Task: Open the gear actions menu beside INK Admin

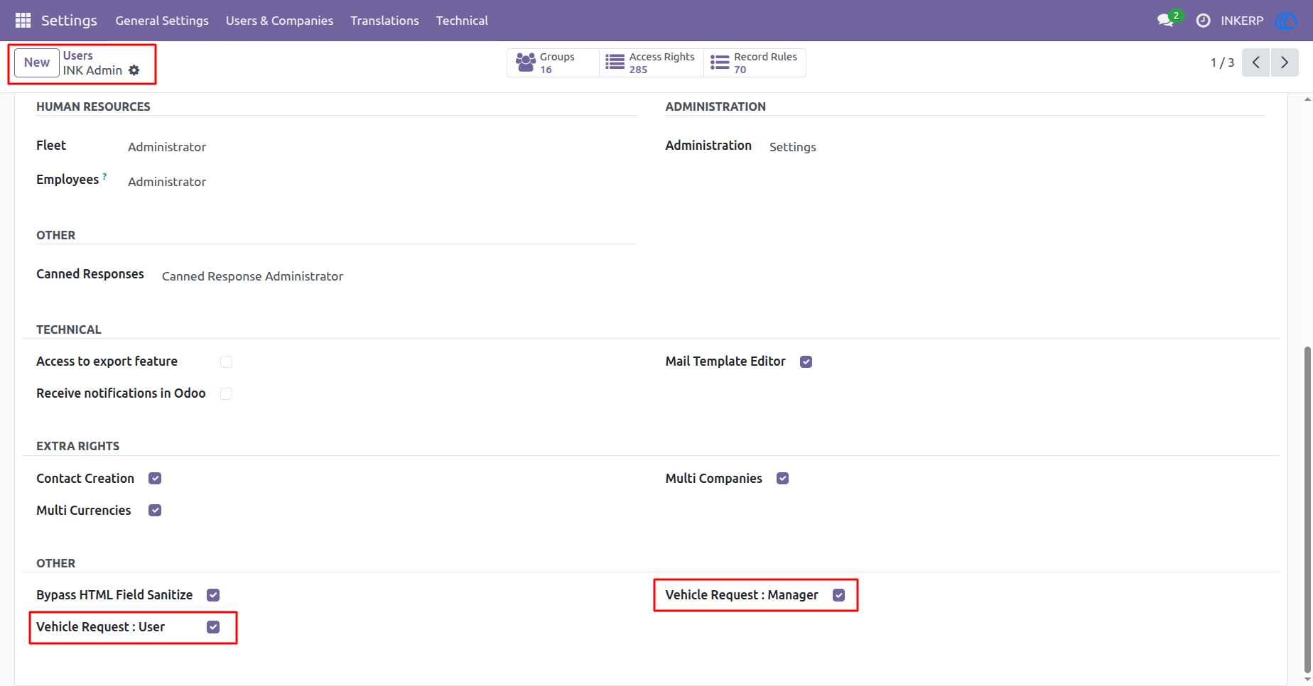Action: tap(134, 70)
